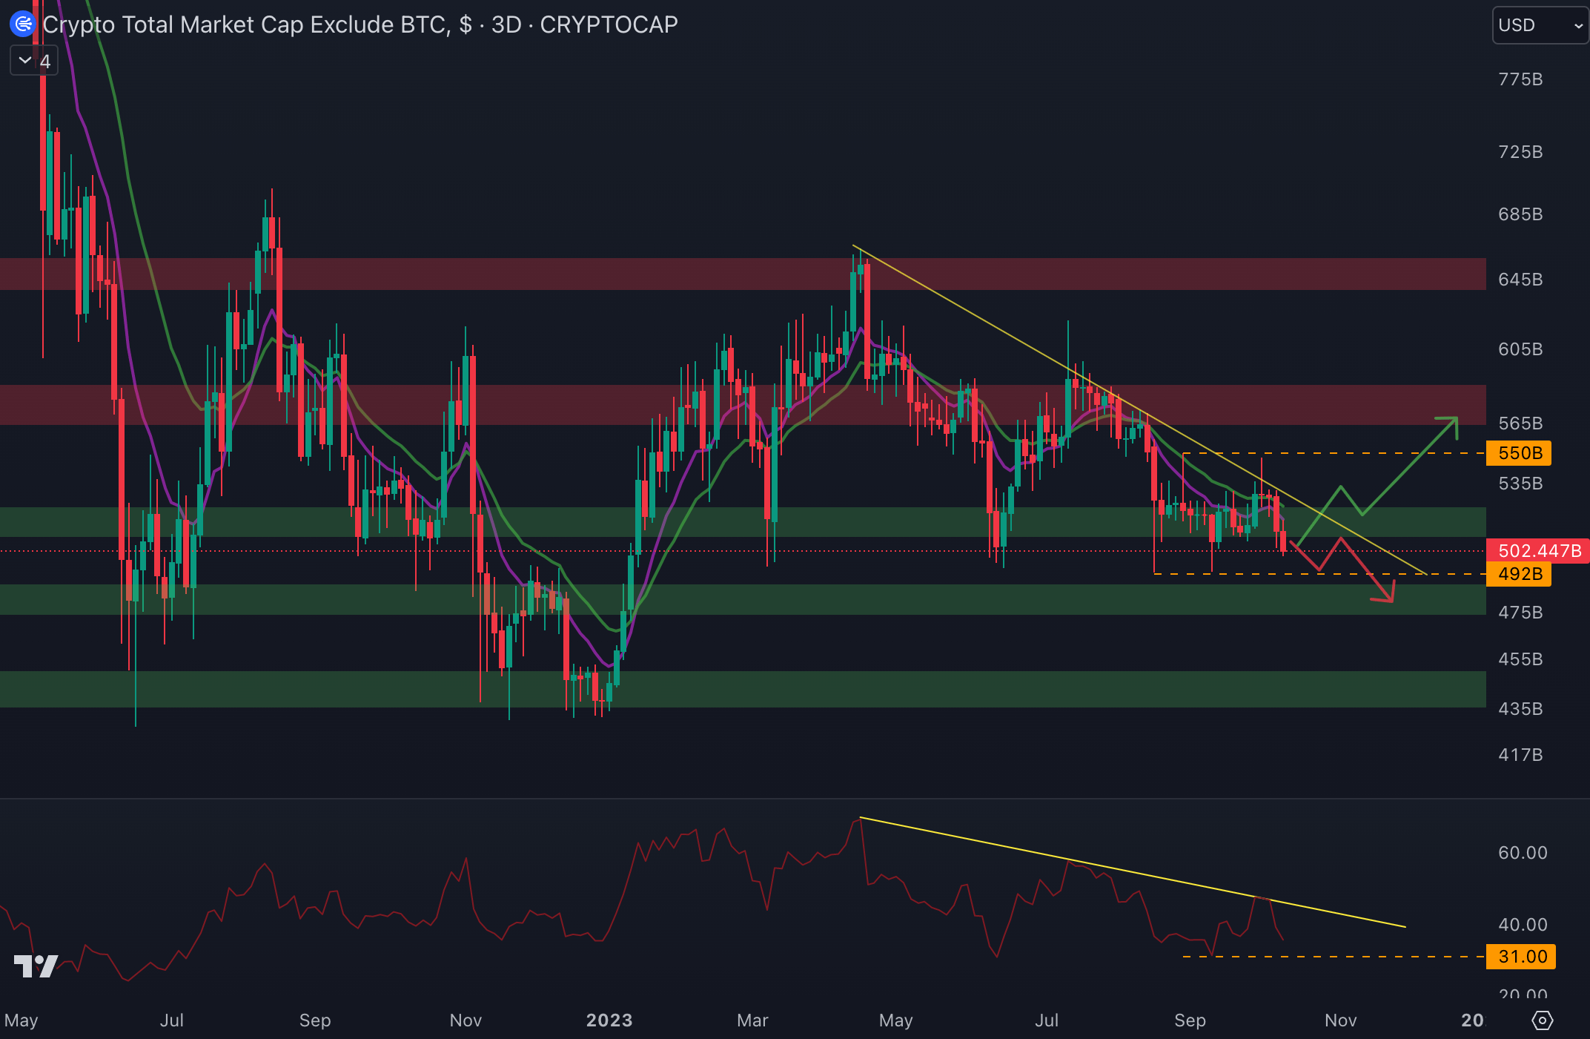1590x1039 pixels.
Task: Click the 3D interval in the title
Action: click(x=506, y=24)
